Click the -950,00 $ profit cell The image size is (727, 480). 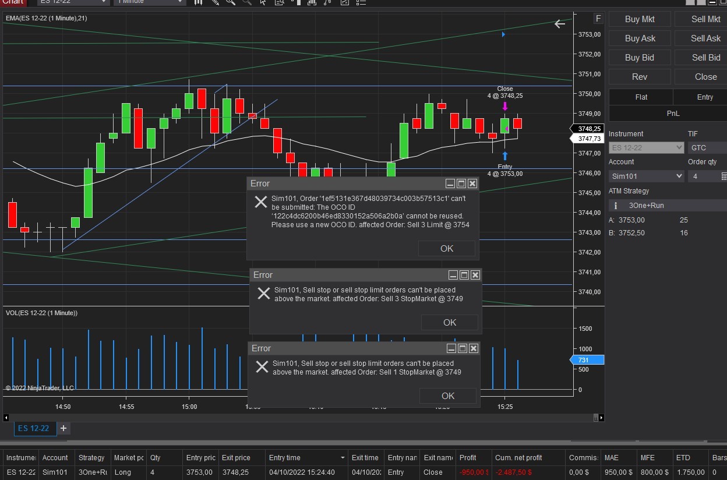tap(473, 472)
